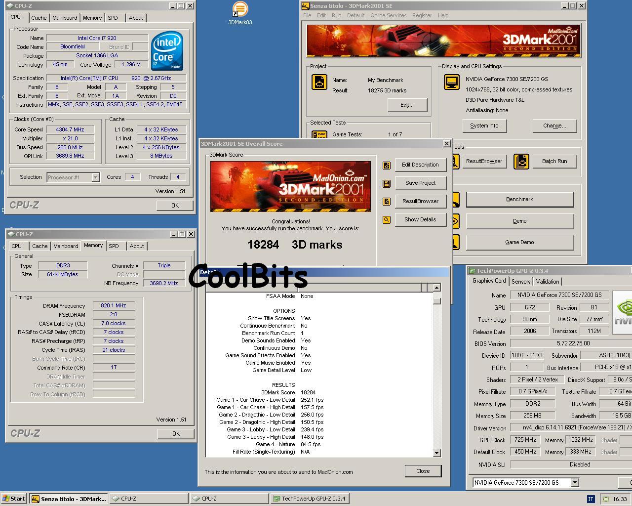632x506 pixels.
Task: Click Show Details button
Action: (421, 219)
